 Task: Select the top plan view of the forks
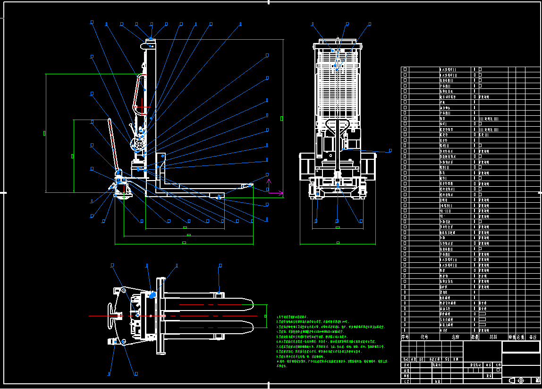point(180,316)
